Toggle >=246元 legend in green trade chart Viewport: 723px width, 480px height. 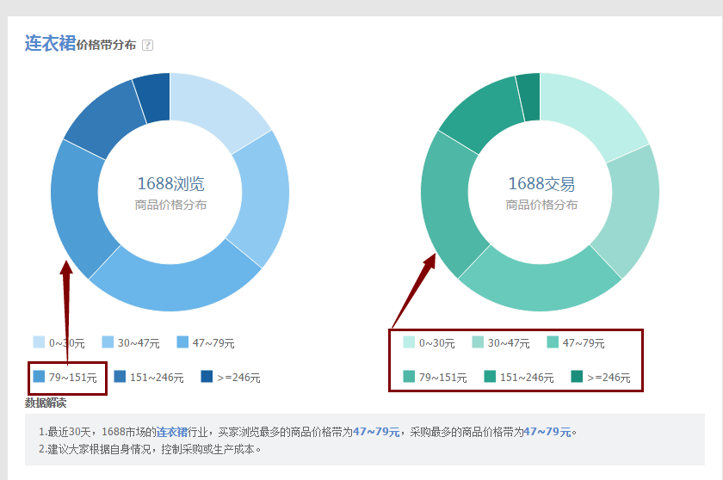pyautogui.click(x=600, y=377)
